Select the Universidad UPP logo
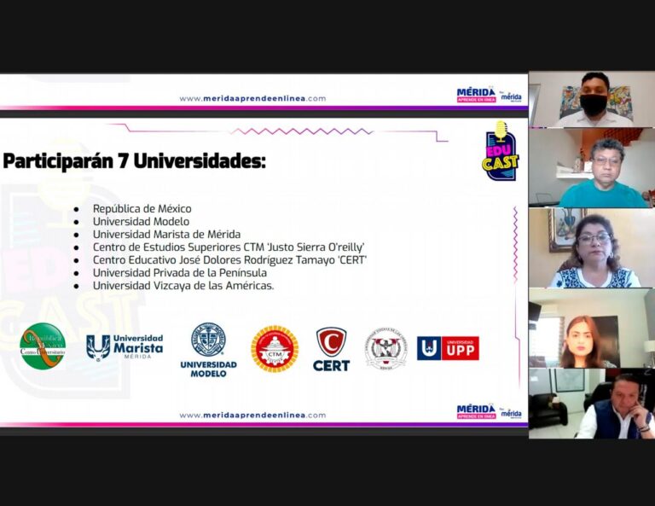Screen dimensions: 655x506 pyautogui.click(x=448, y=348)
